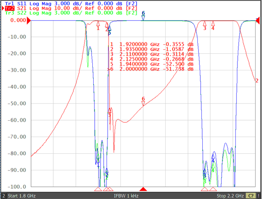Click marker 2 readout row 1.9350000 GHz
The width and height of the screenshot is (262, 199).
click(x=151, y=49)
